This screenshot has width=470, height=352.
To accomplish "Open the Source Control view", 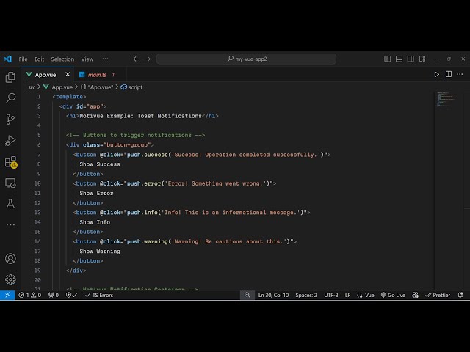I will pos(10,119).
